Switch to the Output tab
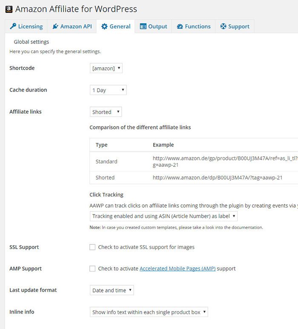This screenshot has height=329, width=298. pos(153,26)
